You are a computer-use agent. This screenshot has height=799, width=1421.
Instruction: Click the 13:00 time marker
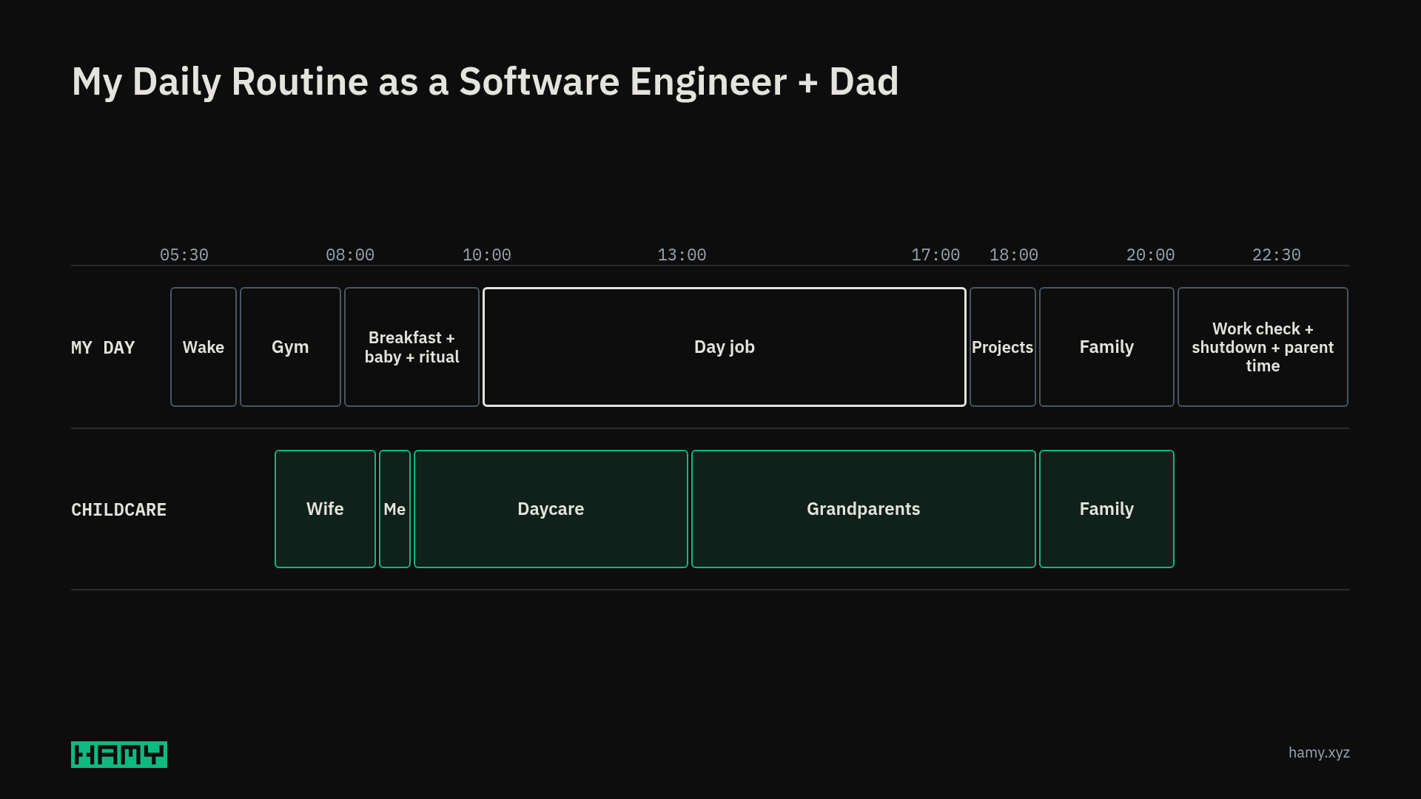pos(682,255)
